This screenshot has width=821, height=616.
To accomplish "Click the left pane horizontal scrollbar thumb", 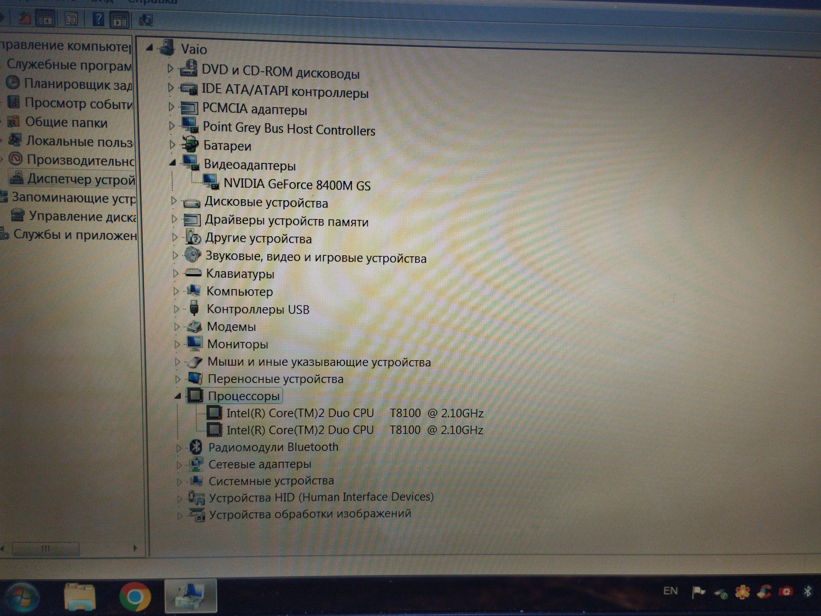I will 46,548.
